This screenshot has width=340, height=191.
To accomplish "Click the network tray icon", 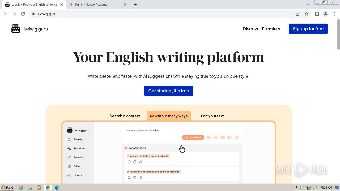I will (x=308, y=188).
